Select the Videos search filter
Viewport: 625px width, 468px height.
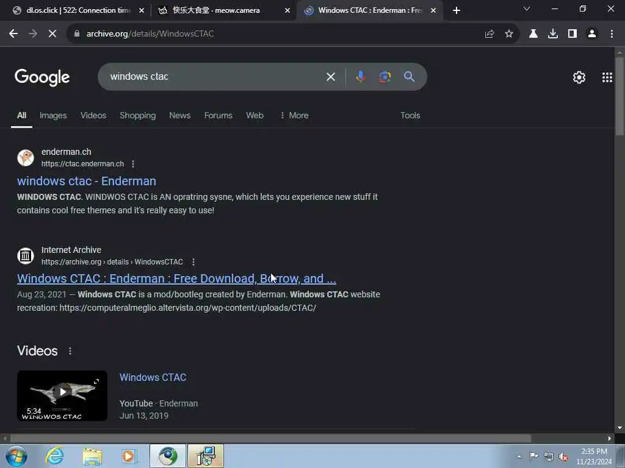click(93, 115)
